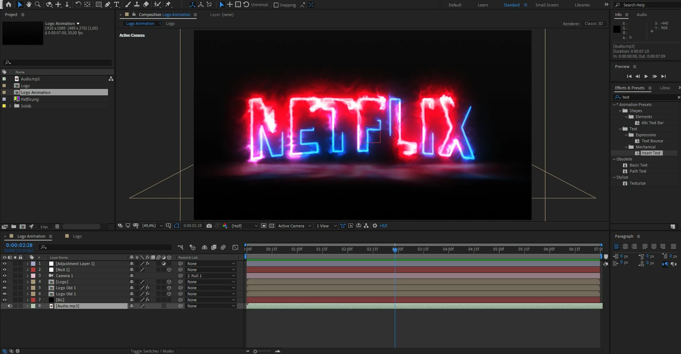This screenshot has height=354, width=681.
Task: Clear the Effects & Presets search
Action: (679, 97)
